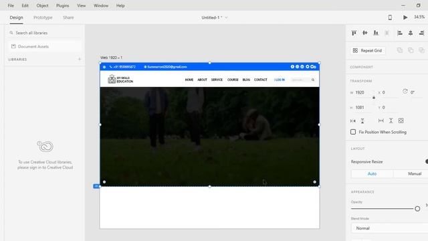Enable Fix Position When Scrolling checkbox
The width and height of the screenshot is (428, 241).
coord(353,132)
